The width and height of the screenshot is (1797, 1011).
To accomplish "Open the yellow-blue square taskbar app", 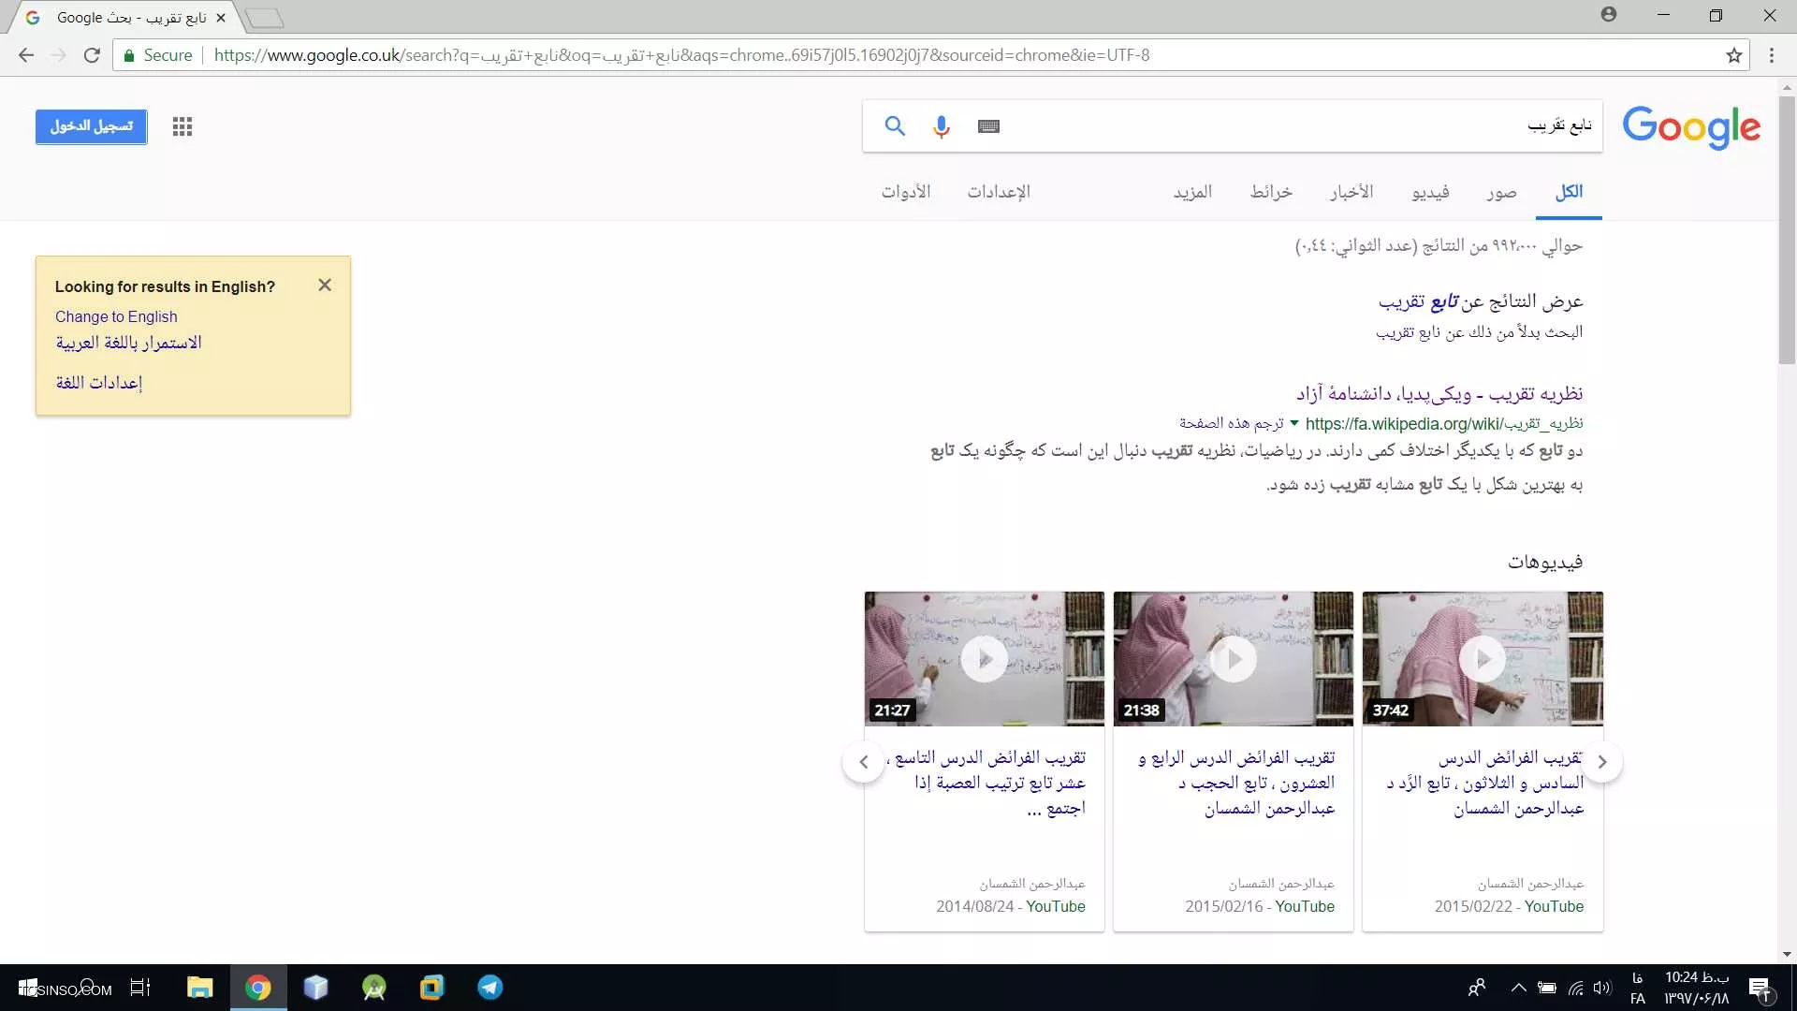I will pos(431,988).
